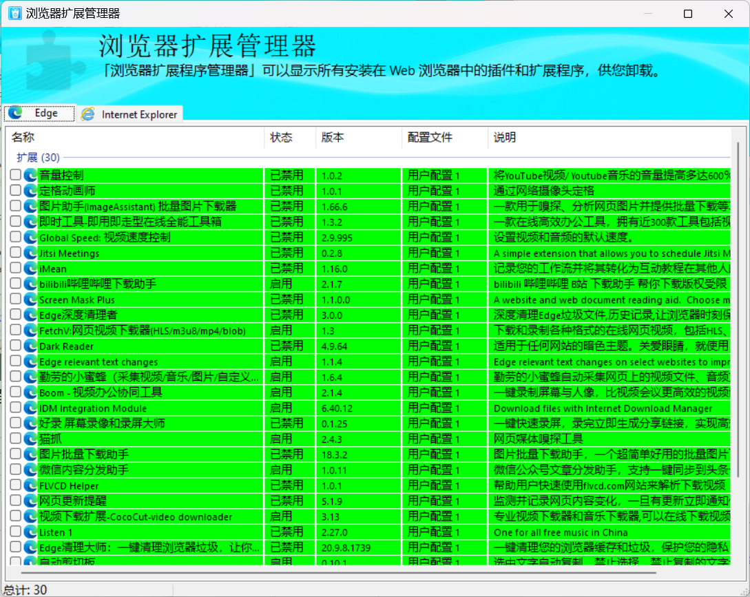Click the Edge icon beside 音量控制
This screenshot has height=597, width=750.
tap(30, 175)
